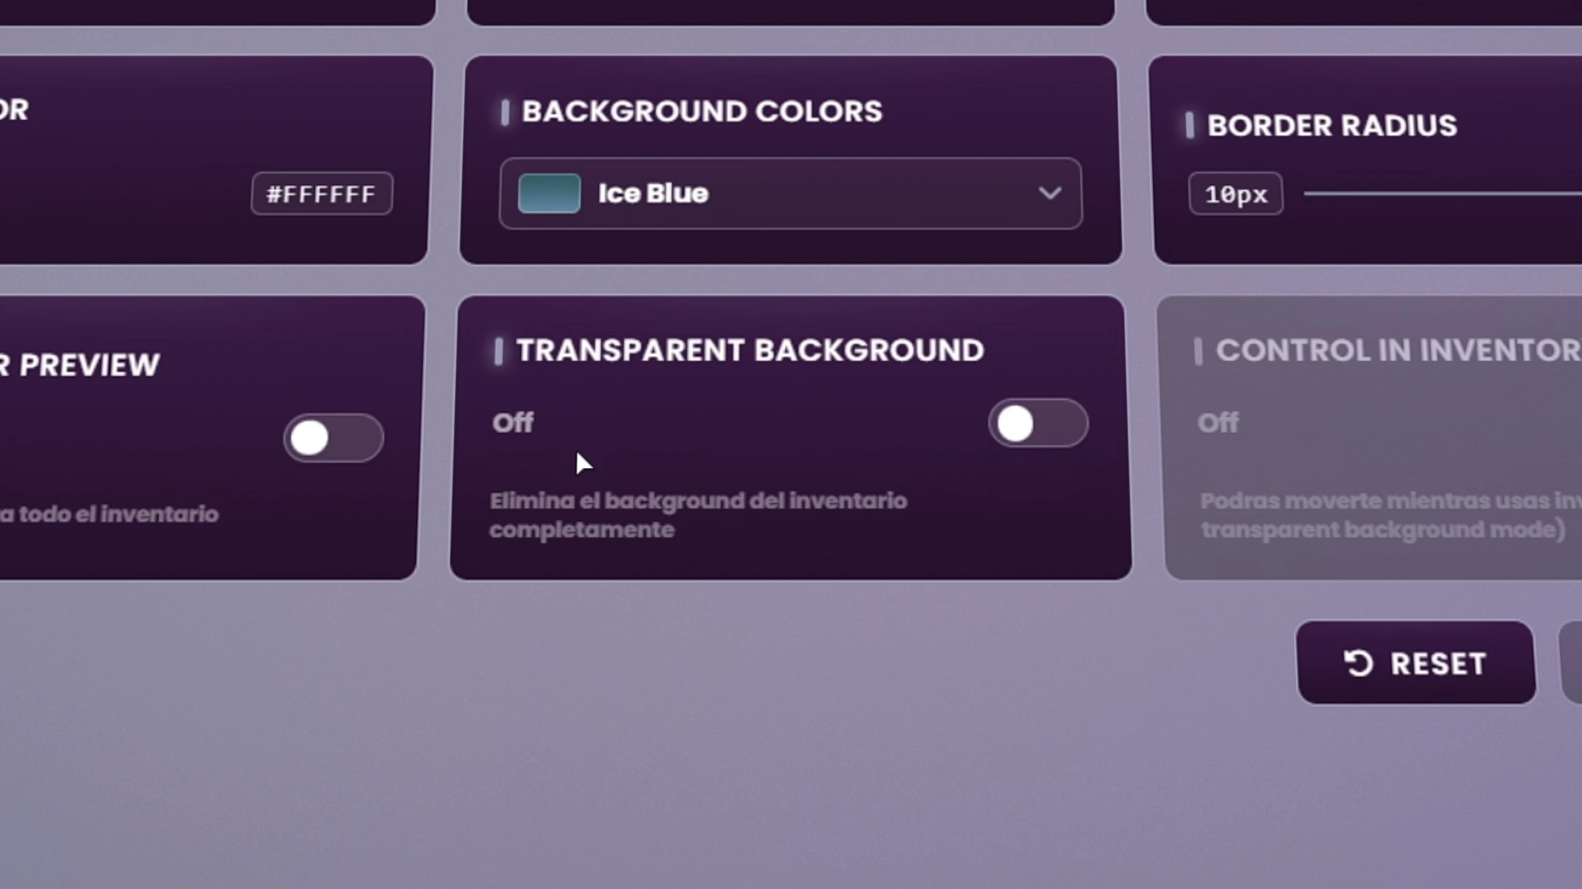The image size is (1582, 889).
Task: Open the Ice Blue dropdown
Action: click(x=790, y=194)
